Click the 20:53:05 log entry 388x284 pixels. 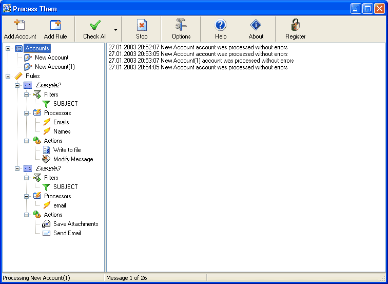(198, 54)
